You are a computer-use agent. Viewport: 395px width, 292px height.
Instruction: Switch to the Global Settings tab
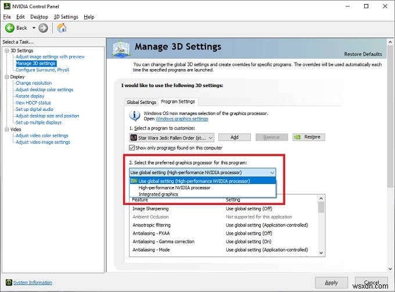(x=141, y=102)
